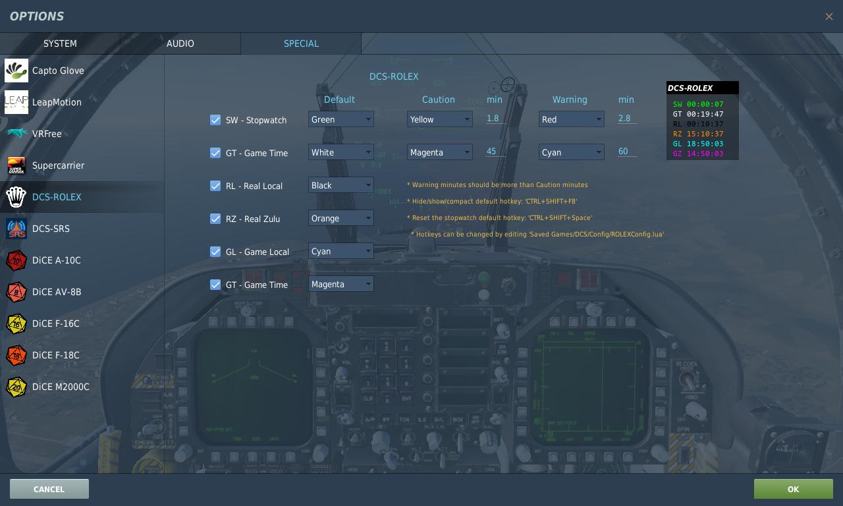Open the Stopwatch default color dropdown (Green)
The height and width of the screenshot is (506, 843).
coord(340,119)
